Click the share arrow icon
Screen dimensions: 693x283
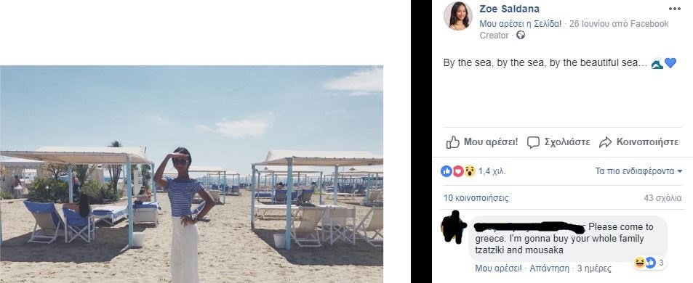tap(605, 142)
